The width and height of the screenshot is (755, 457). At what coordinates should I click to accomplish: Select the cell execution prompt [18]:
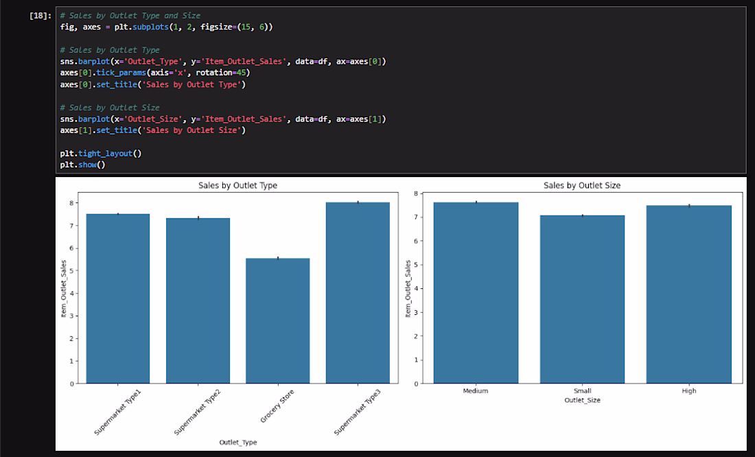pos(40,15)
